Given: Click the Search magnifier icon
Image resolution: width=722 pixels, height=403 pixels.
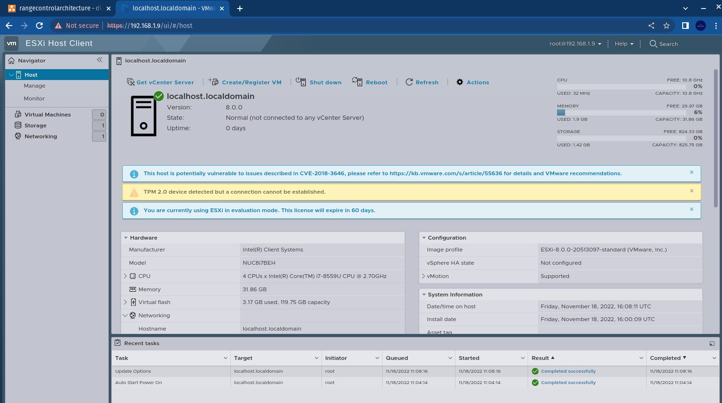Looking at the screenshot, I should [653, 44].
